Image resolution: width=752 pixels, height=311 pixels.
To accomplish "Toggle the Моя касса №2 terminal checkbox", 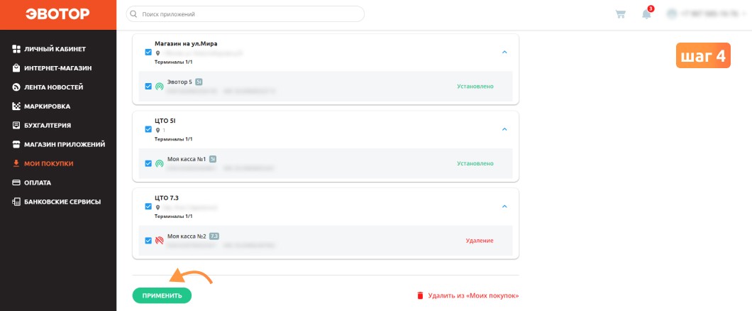I will pyautogui.click(x=149, y=240).
